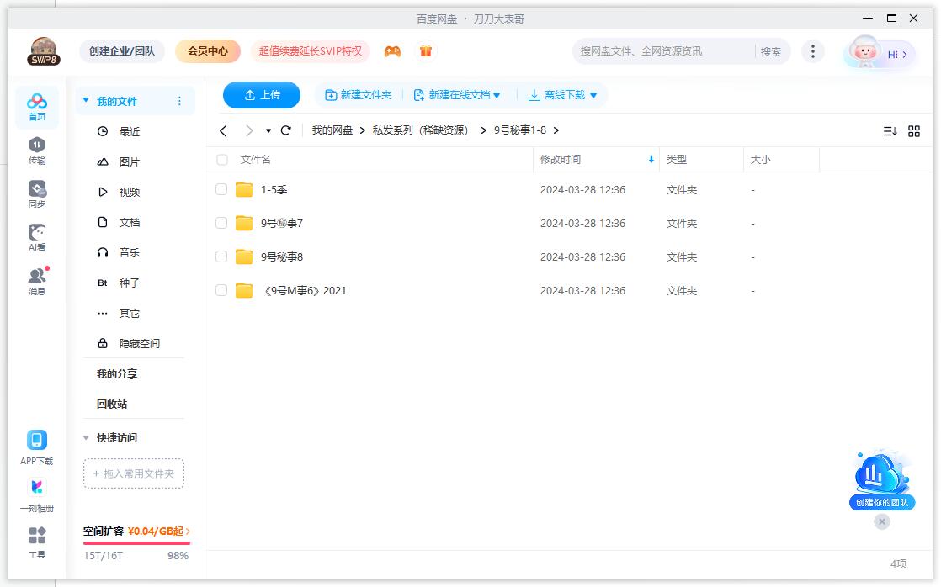Open the 首页 home icon in sidebar
The width and height of the screenshot is (941, 587).
tap(36, 107)
